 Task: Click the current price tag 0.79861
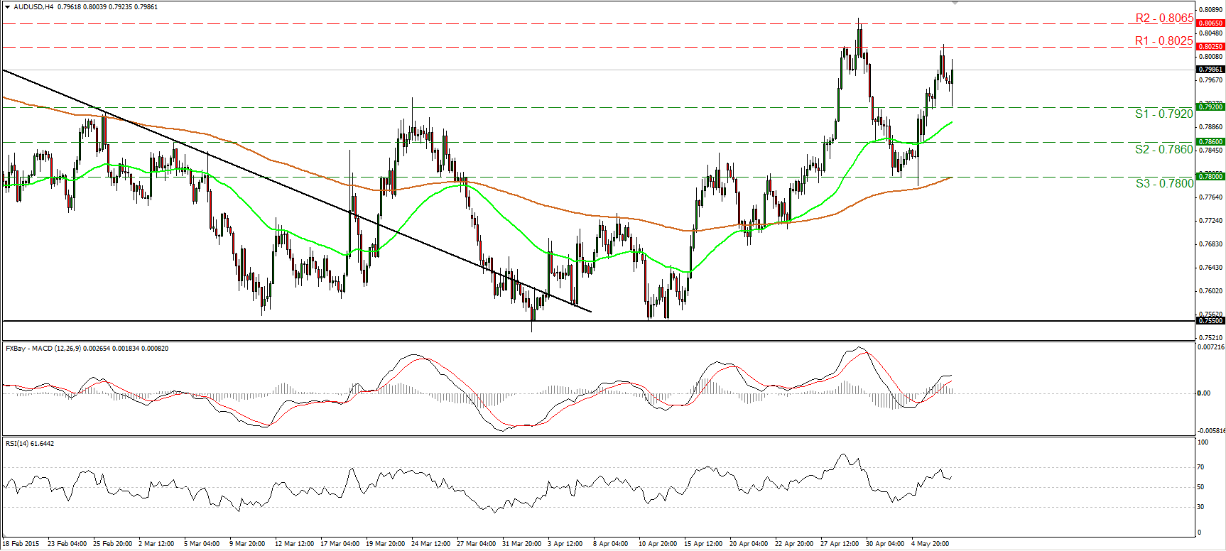1210,70
